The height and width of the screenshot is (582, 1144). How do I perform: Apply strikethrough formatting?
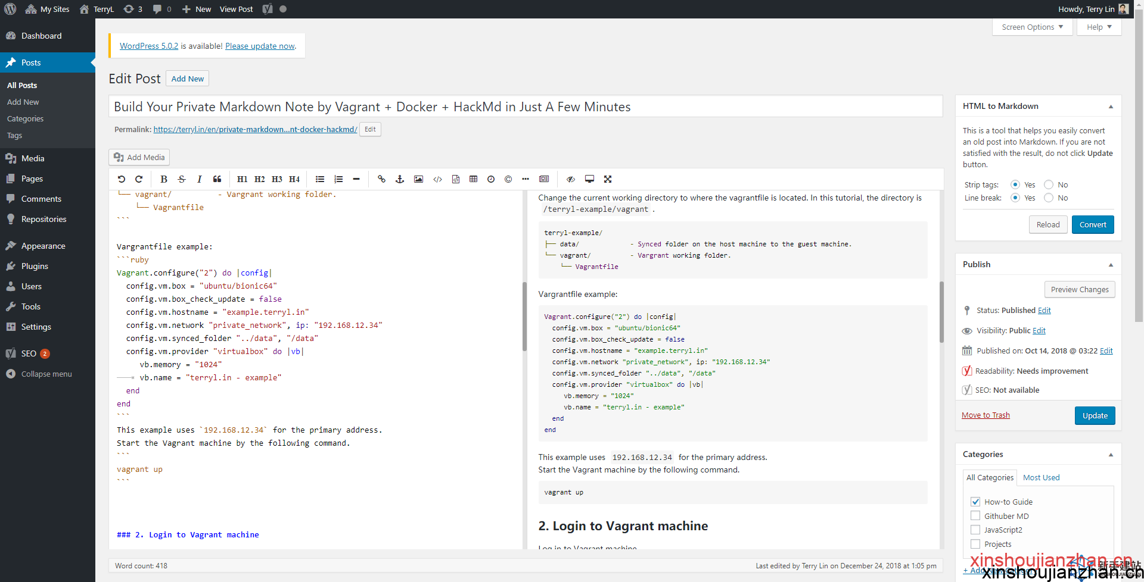182,179
